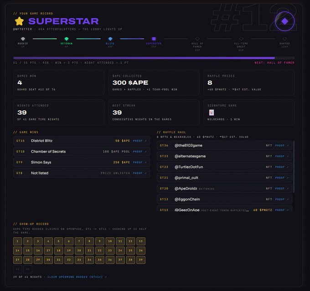Open proof for @primal_cult raffle
310x291 pixels.
pyautogui.click(x=282, y=177)
